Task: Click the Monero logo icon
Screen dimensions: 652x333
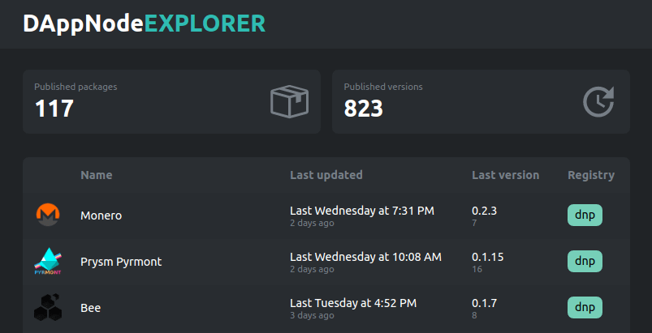Action: [x=48, y=216]
